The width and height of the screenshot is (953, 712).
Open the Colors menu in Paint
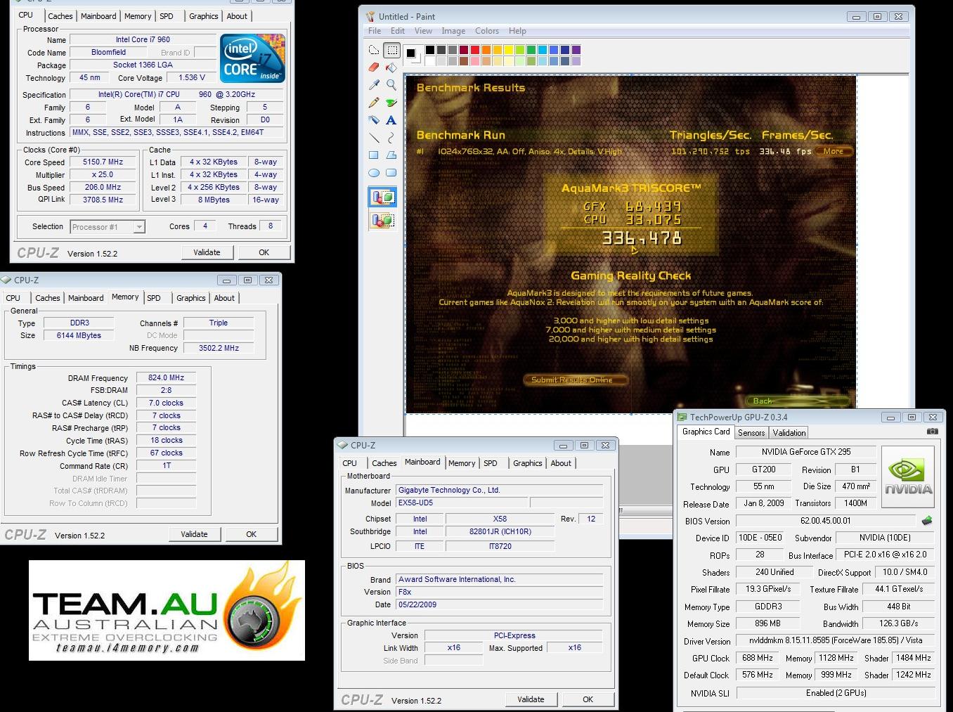coord(487,31)
